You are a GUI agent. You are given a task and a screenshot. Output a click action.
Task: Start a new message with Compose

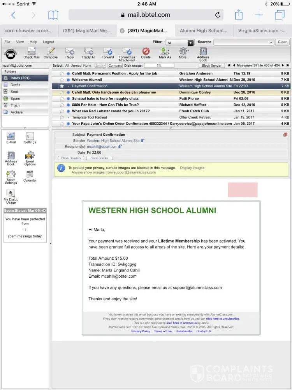coord(51,53)
